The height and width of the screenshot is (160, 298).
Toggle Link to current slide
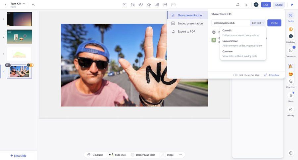click(235, 75)
